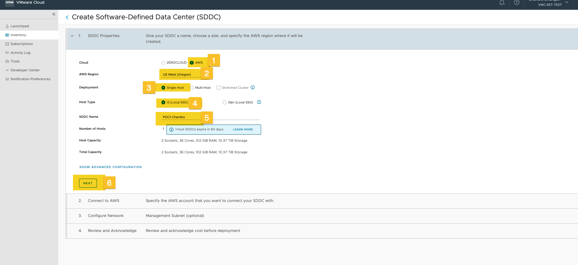Click info icon in 1-host expiry notice
The width and height of the screenshot is (578, 265).
coord(171,129)
